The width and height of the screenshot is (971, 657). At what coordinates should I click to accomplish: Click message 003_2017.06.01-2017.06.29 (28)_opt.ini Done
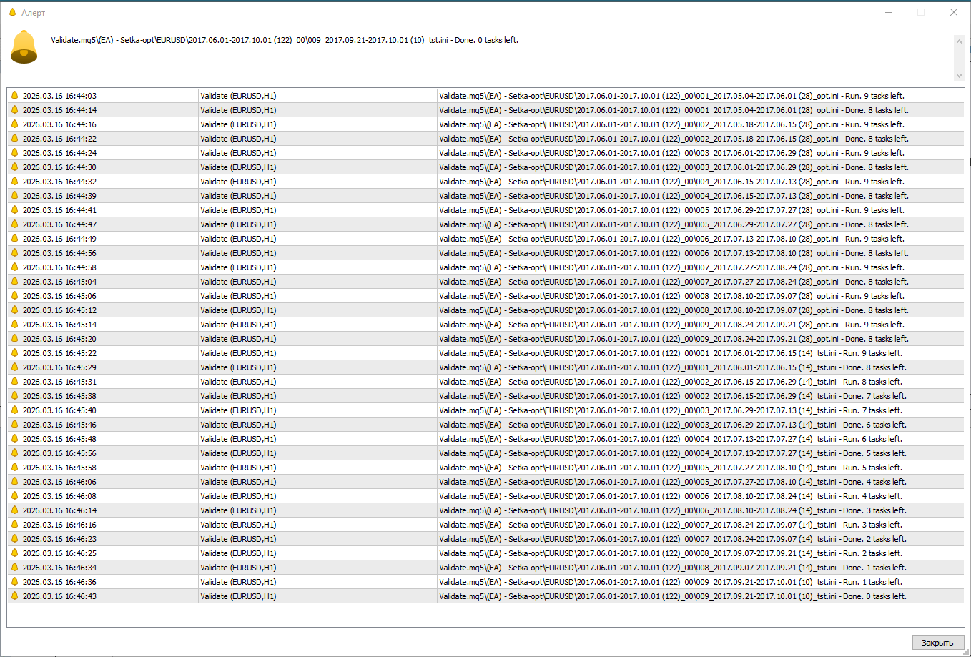point(674,167)
